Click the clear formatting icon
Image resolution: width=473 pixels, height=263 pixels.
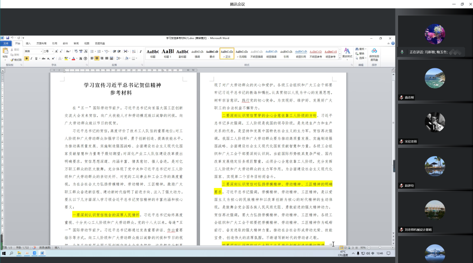76,51
